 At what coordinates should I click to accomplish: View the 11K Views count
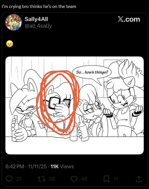(x=62, y=166)
